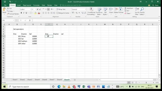Switch to Page Layout view icon
This screenshot has width=162, height=91.
coord(133,83)
